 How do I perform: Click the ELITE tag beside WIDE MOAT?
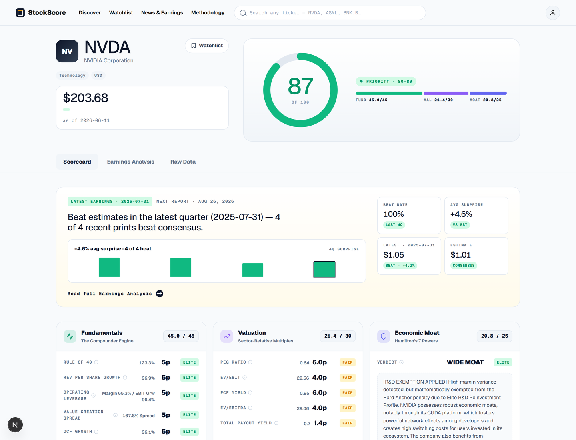503,362
